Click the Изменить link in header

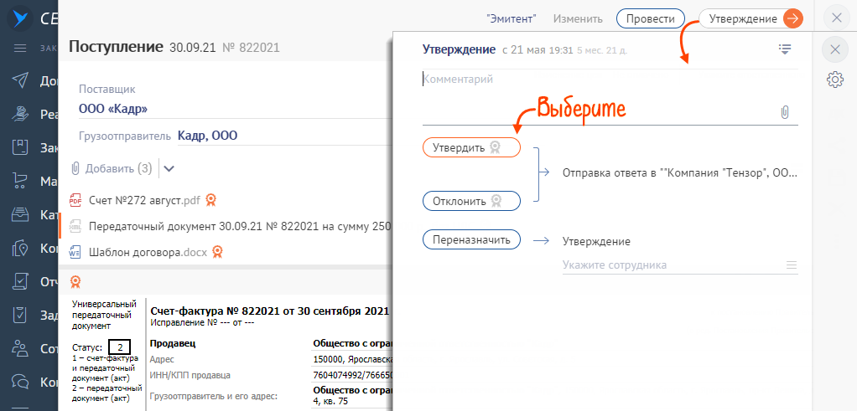pos(577,18)
